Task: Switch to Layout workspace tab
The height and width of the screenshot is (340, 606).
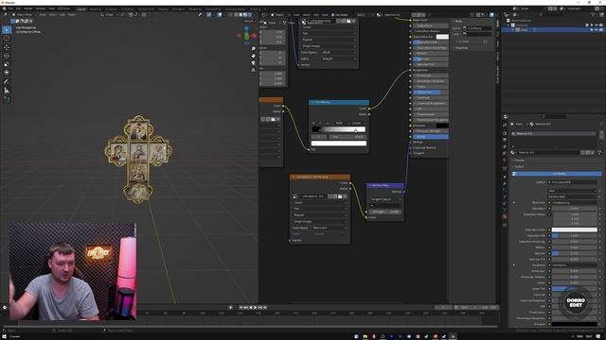Action: tap(81, 8)
